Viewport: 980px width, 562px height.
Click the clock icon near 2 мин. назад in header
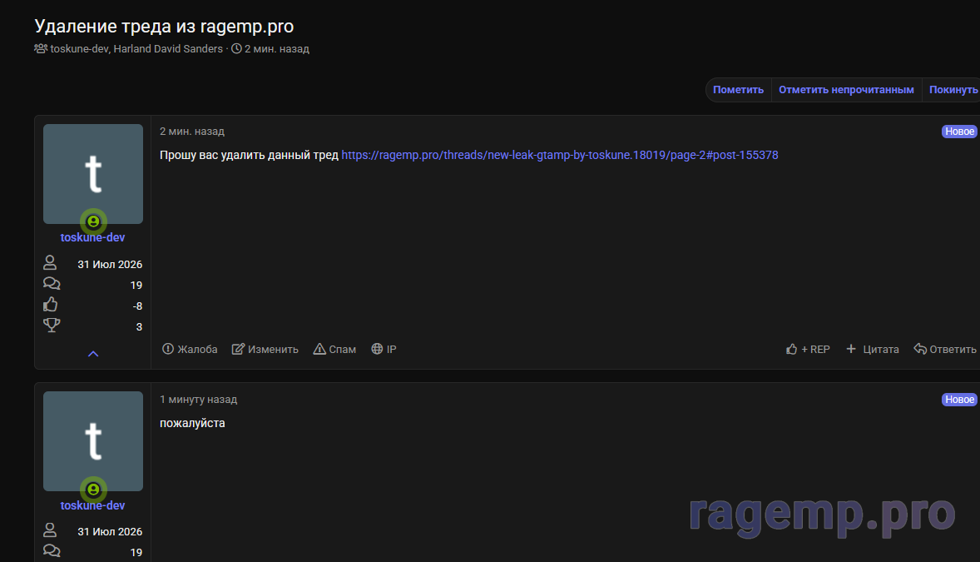click(x=236, y=49)
